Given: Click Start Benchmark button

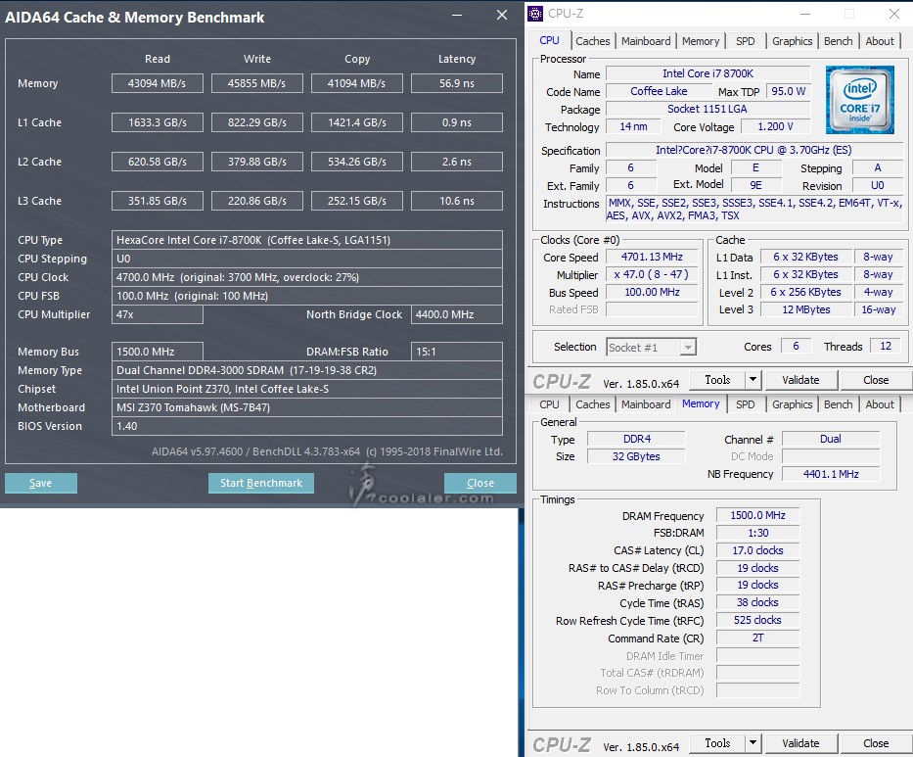Looking at the screenshot, I should 261,483.
